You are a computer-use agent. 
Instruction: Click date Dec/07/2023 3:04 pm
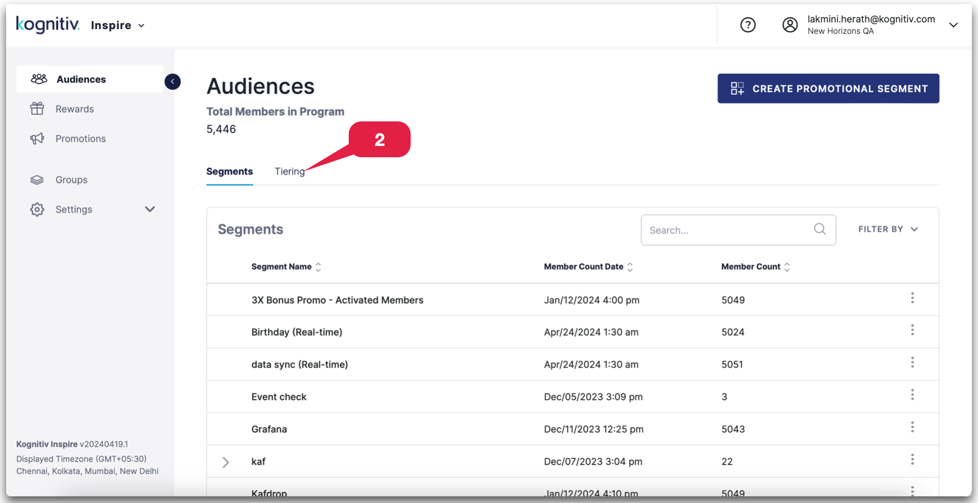point(593,462)
